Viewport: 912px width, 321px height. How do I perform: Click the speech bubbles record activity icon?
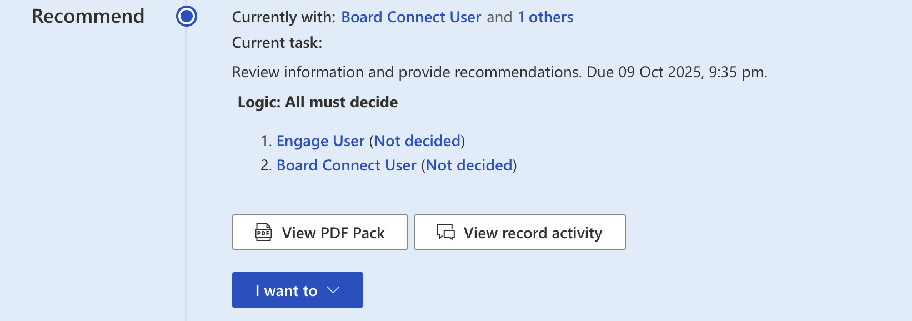point(445,232)
